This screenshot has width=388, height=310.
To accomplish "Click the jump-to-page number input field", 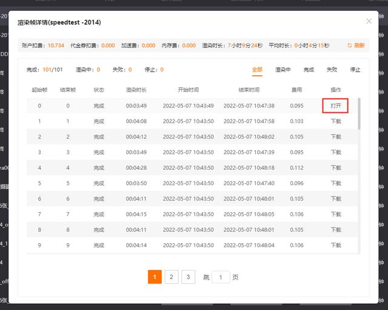I will [221, 277].
